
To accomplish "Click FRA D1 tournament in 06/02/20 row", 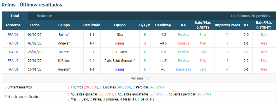I will 13,35.
